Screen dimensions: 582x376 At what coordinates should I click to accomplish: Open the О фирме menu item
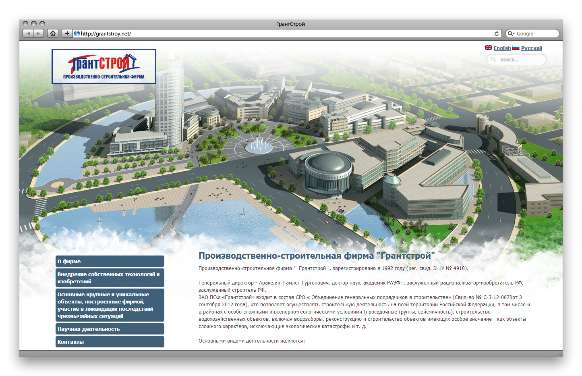point(110,261)
